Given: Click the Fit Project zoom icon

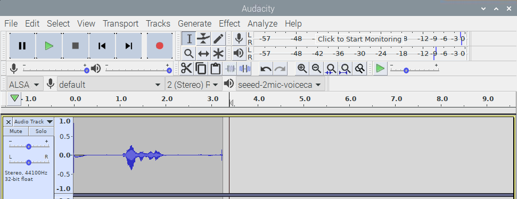Looking at the screenshot, I should click(x=345, y=69).
